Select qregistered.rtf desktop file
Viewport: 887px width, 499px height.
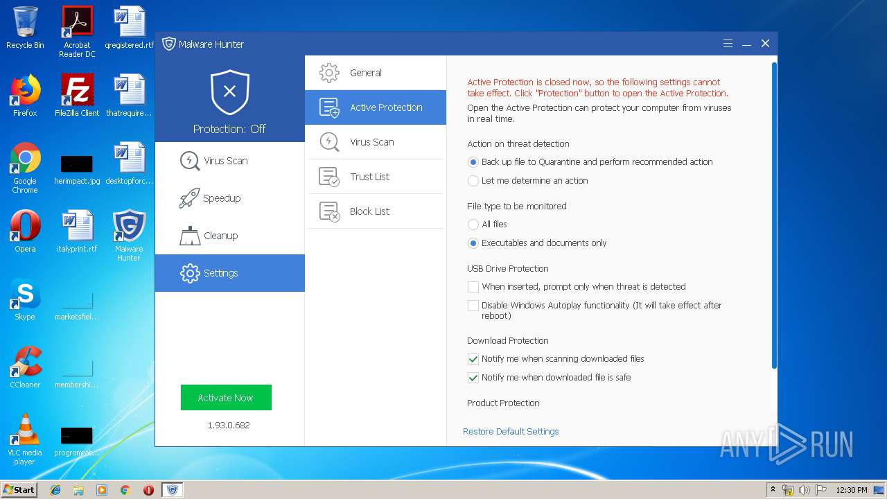tap(129, 28)
